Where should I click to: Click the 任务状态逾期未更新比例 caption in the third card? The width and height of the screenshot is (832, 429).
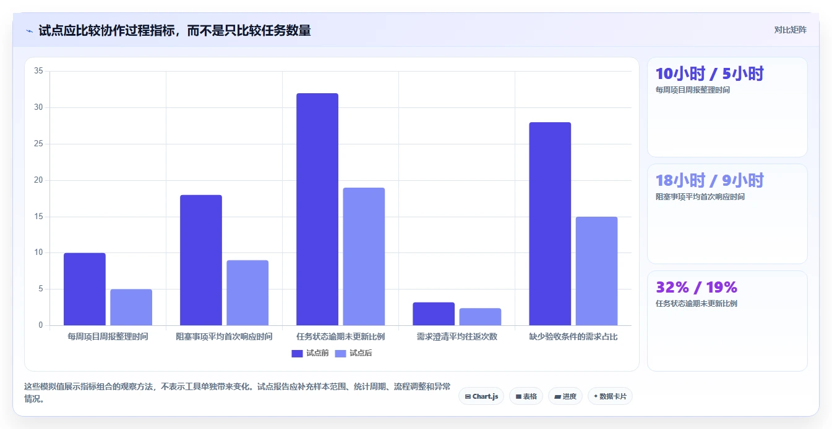pos(697,304)
